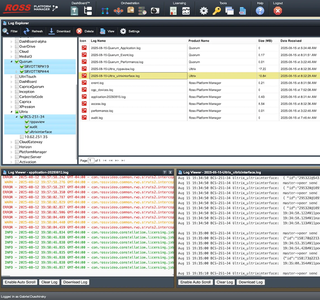Screen dimensions: 320x300
Task: Open the package box Orchestration icon
Action: tap(130, 10)
